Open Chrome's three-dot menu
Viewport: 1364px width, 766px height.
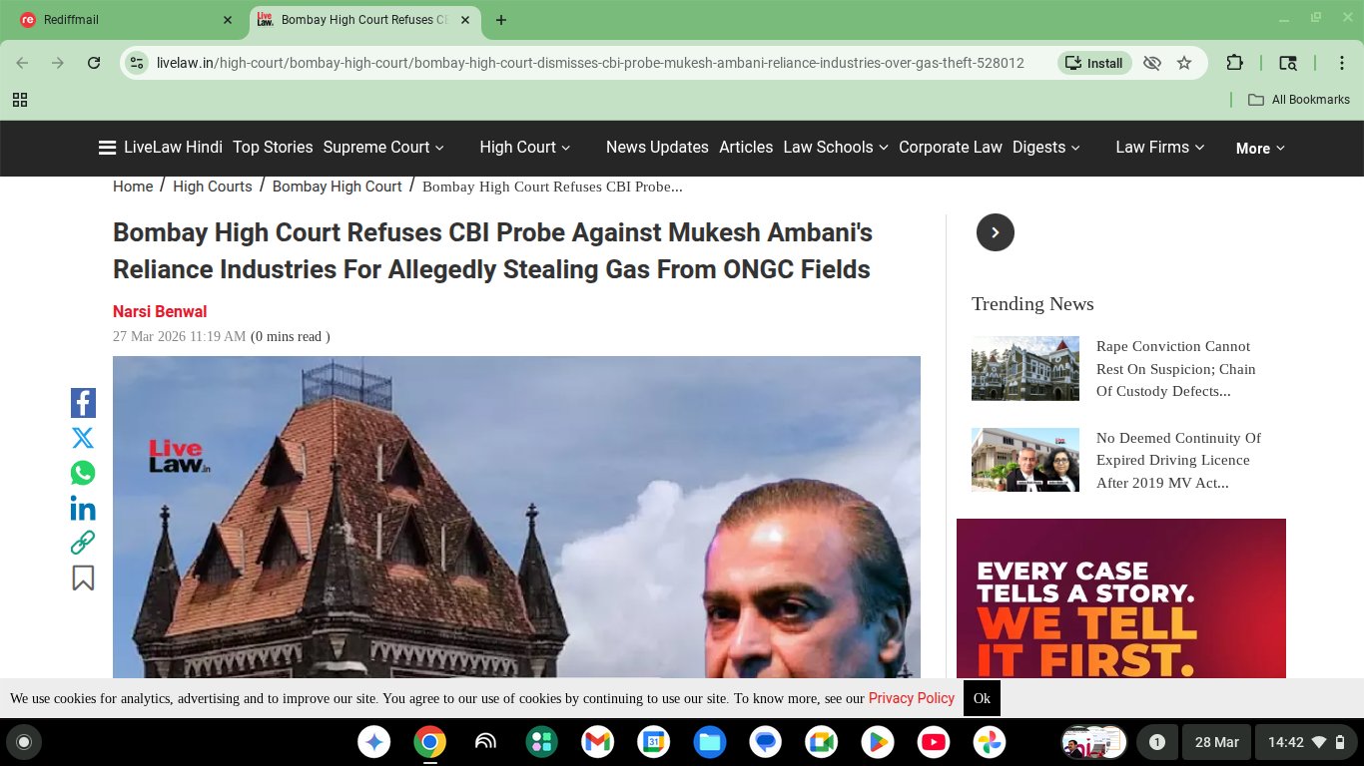click(x=1342, y=63)
